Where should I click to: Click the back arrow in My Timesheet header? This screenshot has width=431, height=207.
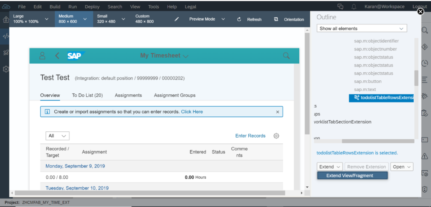[57, 56]
